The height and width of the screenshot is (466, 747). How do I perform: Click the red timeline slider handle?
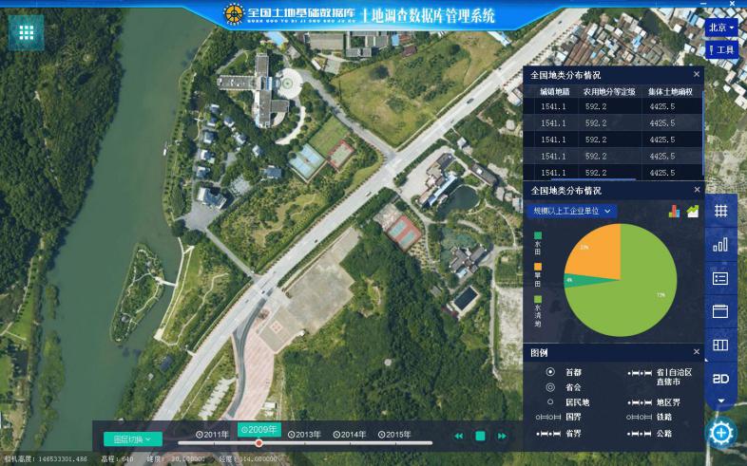coord(259,443)
